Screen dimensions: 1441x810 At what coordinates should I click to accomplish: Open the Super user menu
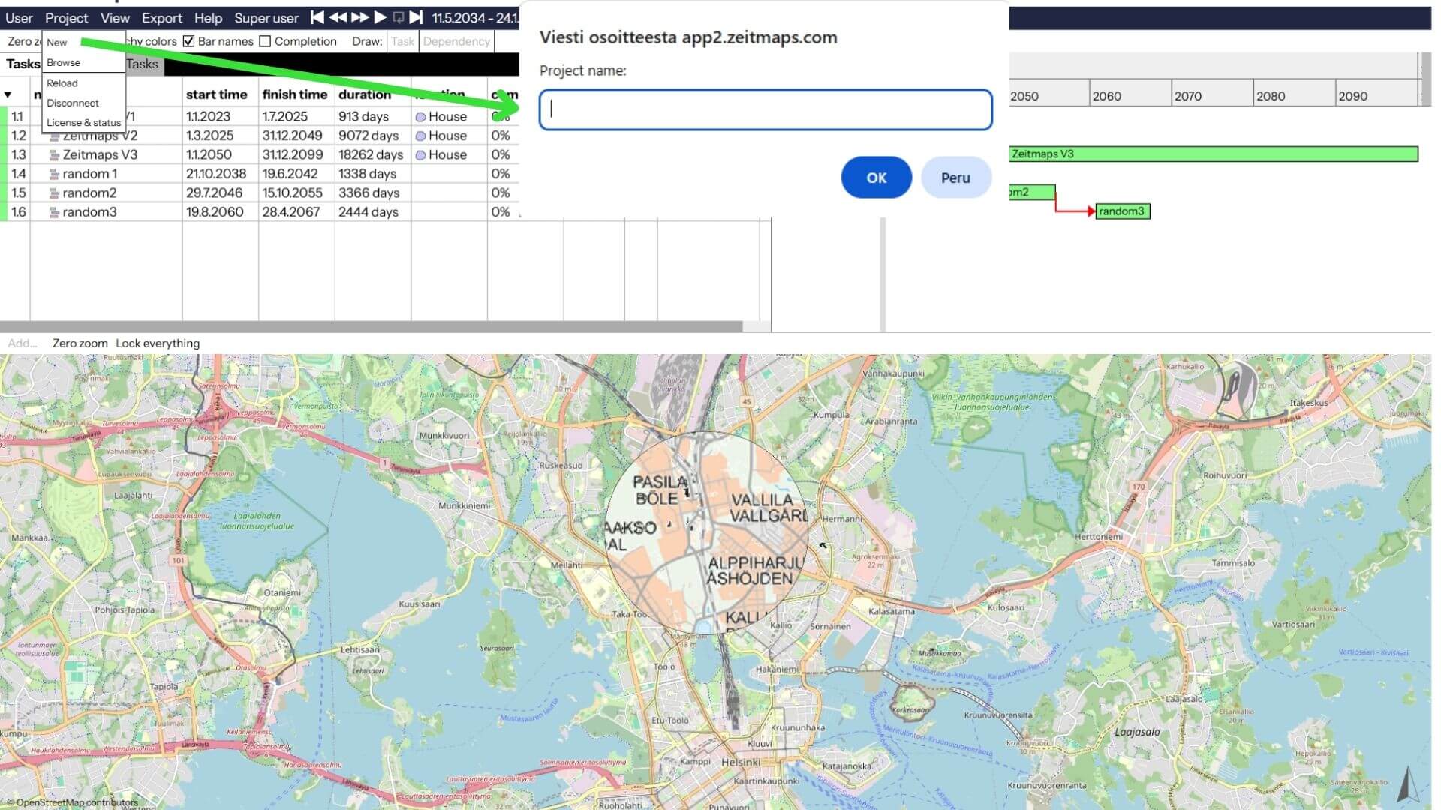[x=266, y=18]
